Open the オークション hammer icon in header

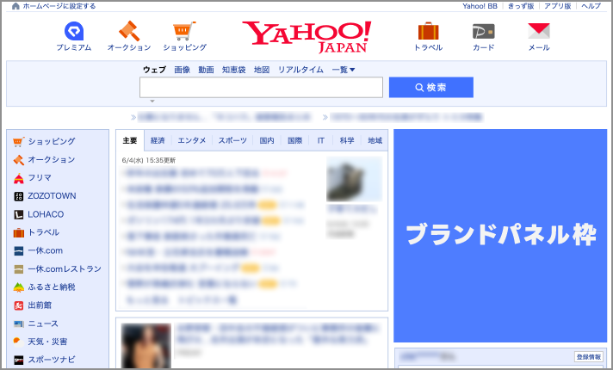[x=129, y=31]
